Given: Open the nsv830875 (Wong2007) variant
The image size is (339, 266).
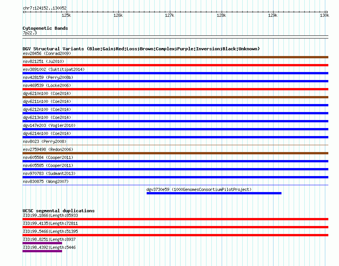Looking at the screenshot, I should coord(46,181).
